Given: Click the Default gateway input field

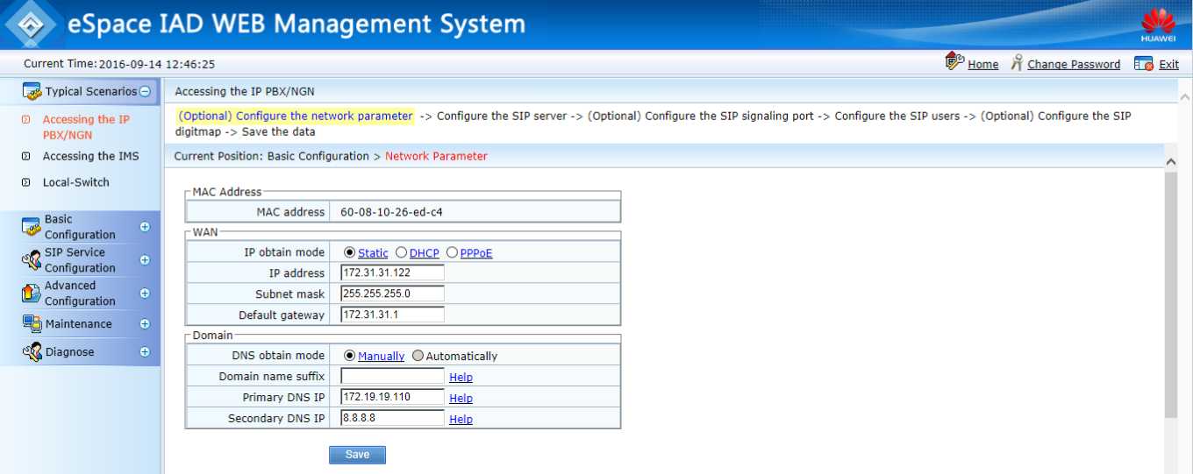Looking at the screenshot, I should click(392, 315).
